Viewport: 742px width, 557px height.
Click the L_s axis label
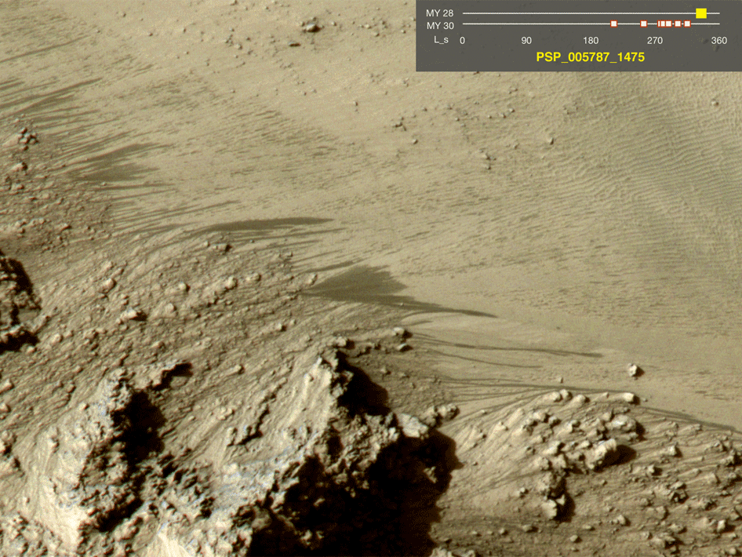click(441, 40)
